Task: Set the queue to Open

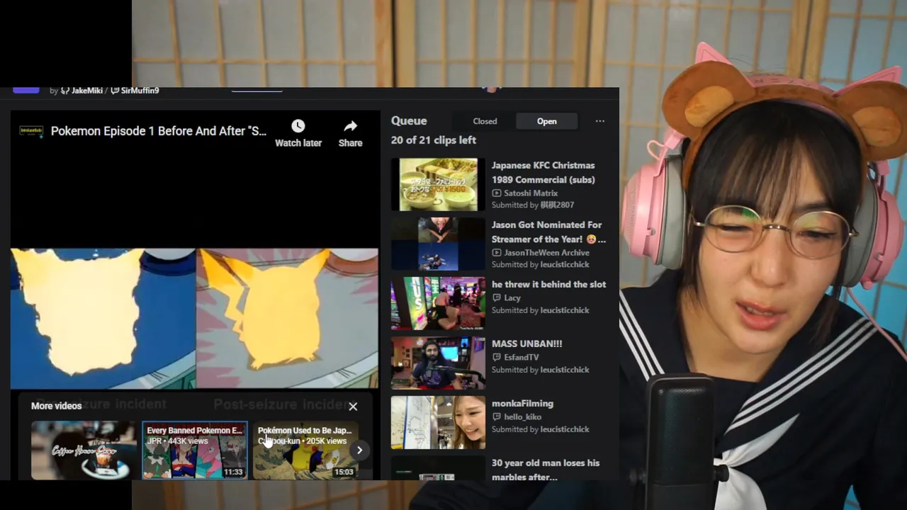Action: coord(546,121)
